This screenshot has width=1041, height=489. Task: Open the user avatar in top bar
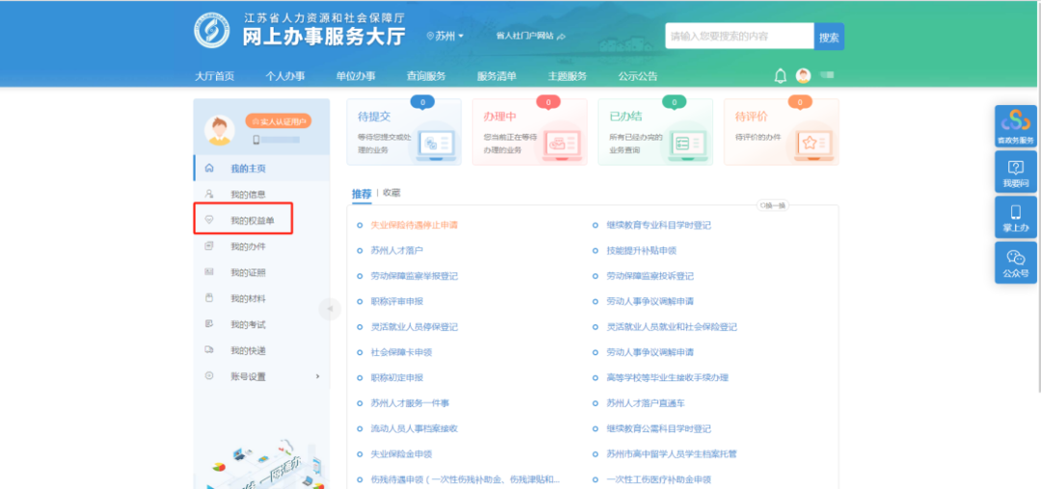tap(803, 76)
